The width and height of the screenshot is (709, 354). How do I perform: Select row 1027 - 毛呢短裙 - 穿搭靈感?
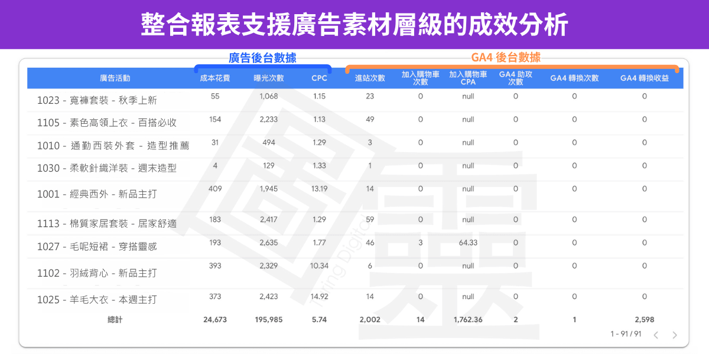(x=354, y=246)
